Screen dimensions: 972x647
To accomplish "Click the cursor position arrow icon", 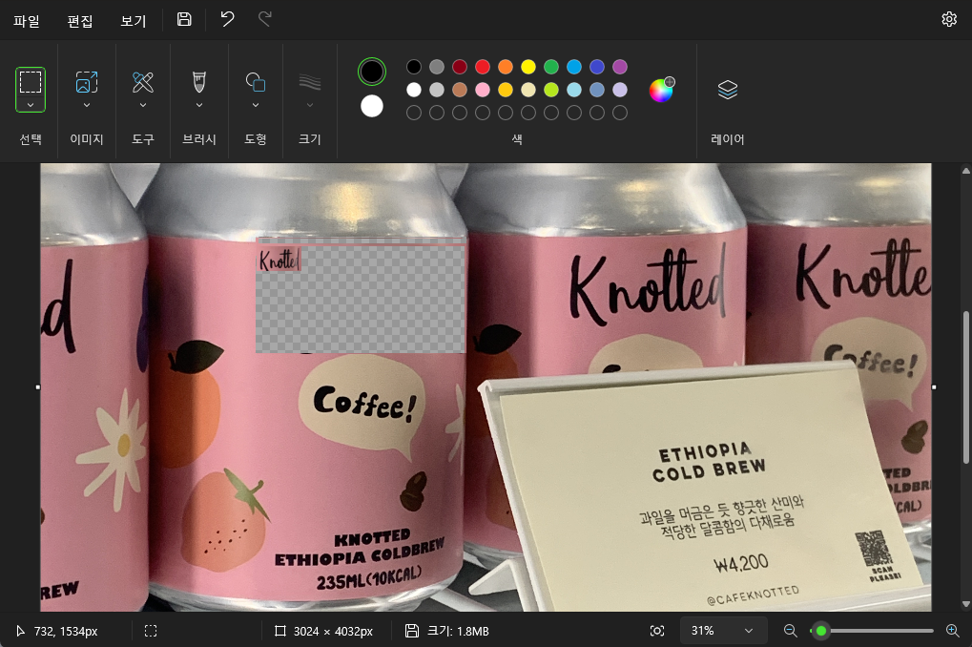I will 20,631.
